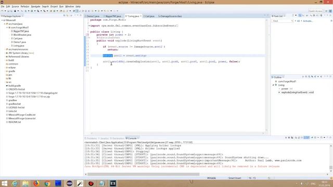
Task: Open the Run menu
Action: 61,7
